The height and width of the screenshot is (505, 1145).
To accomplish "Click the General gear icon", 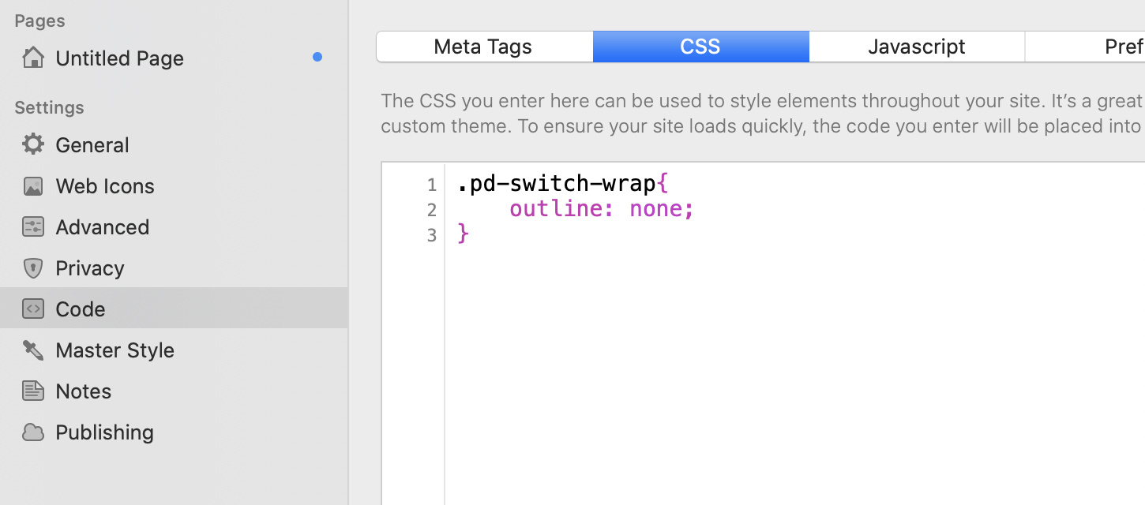I will [x=33, y=144].
